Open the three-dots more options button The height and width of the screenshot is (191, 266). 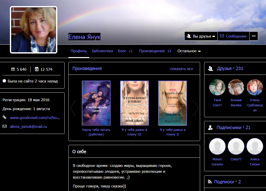pyautogui.click(x=254, y=36)
